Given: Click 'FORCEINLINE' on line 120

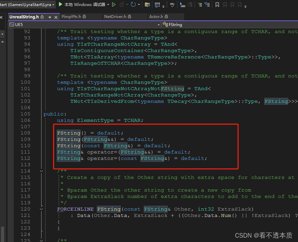Looking at the screenshot, I should point(75,209).
